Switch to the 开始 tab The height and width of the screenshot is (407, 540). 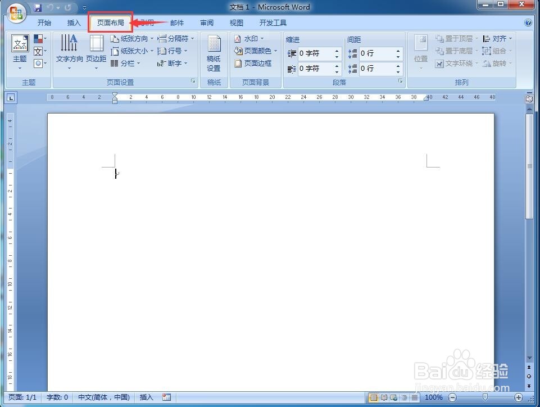tap(44, 22)
